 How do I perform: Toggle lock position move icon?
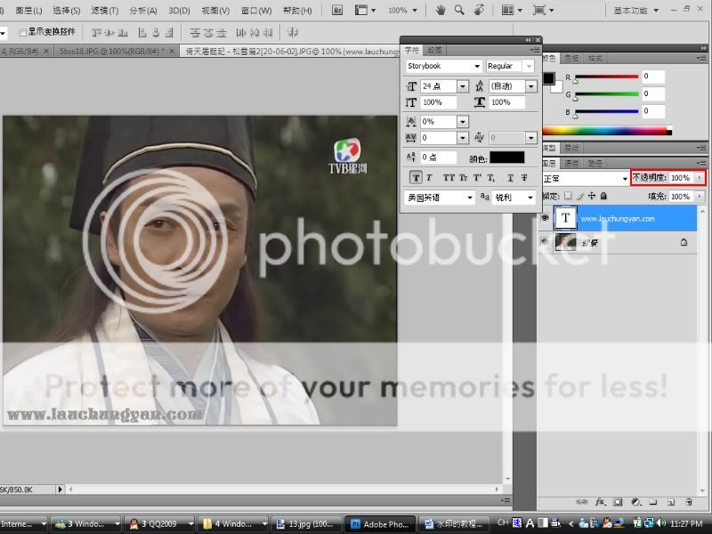[x=592, y=196]
